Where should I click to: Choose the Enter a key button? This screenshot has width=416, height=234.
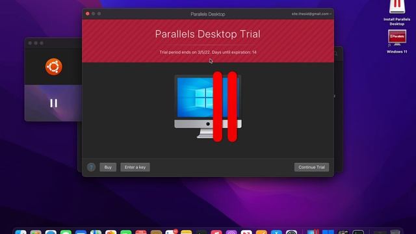coord(135,167)
